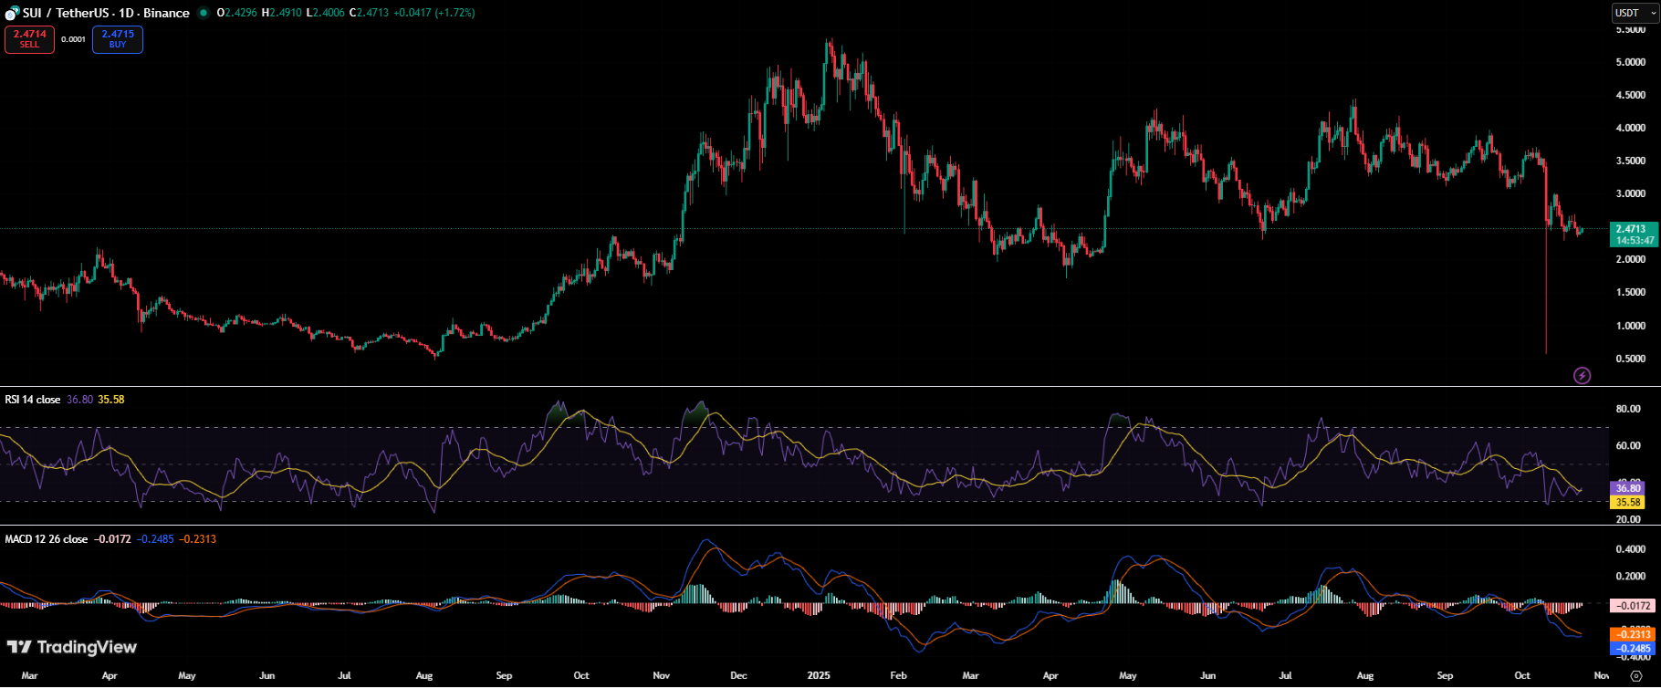Click the green current price label 2.4713
Screen dimensions: 1661x688
tap(1631, 229)
